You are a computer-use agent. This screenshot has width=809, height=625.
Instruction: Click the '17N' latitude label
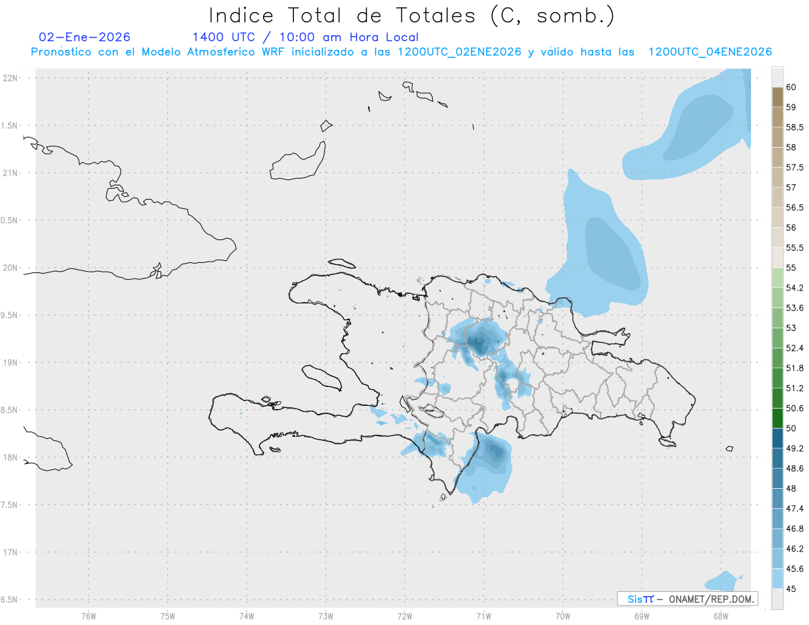pyautogui.click(x=11, y=552)
